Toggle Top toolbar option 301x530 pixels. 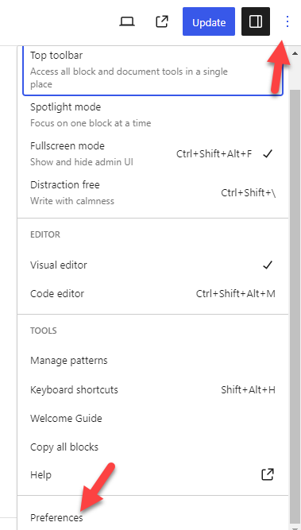[x=152, y=70]
